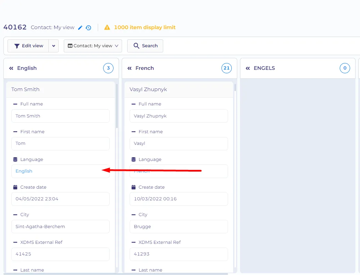Click Vasyl Zhupnyk's Full name field
The image size is (360, 275).
pyautogui.click(x=179, y=116)
